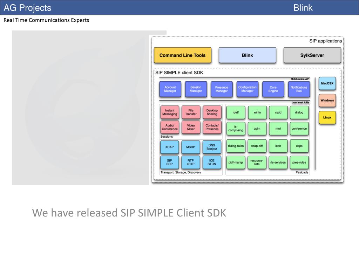This screenshot has height=269, width=359.
Task: Click the SIP SIMPLE client SDK label
Action: tap(179, 73)
